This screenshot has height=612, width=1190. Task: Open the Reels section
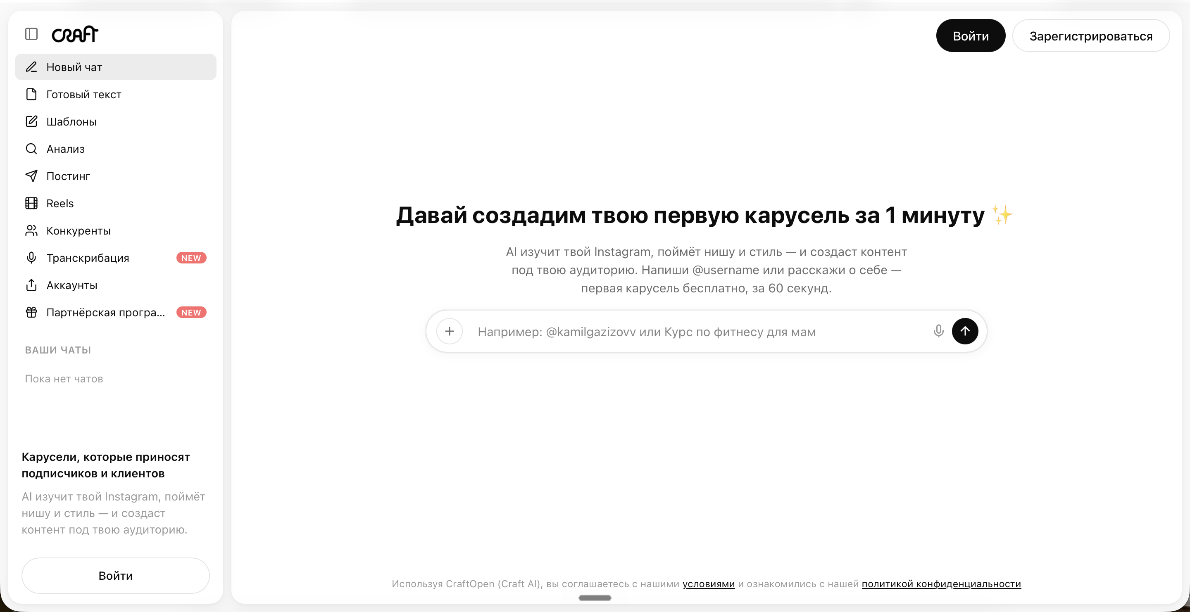point(116,203)
